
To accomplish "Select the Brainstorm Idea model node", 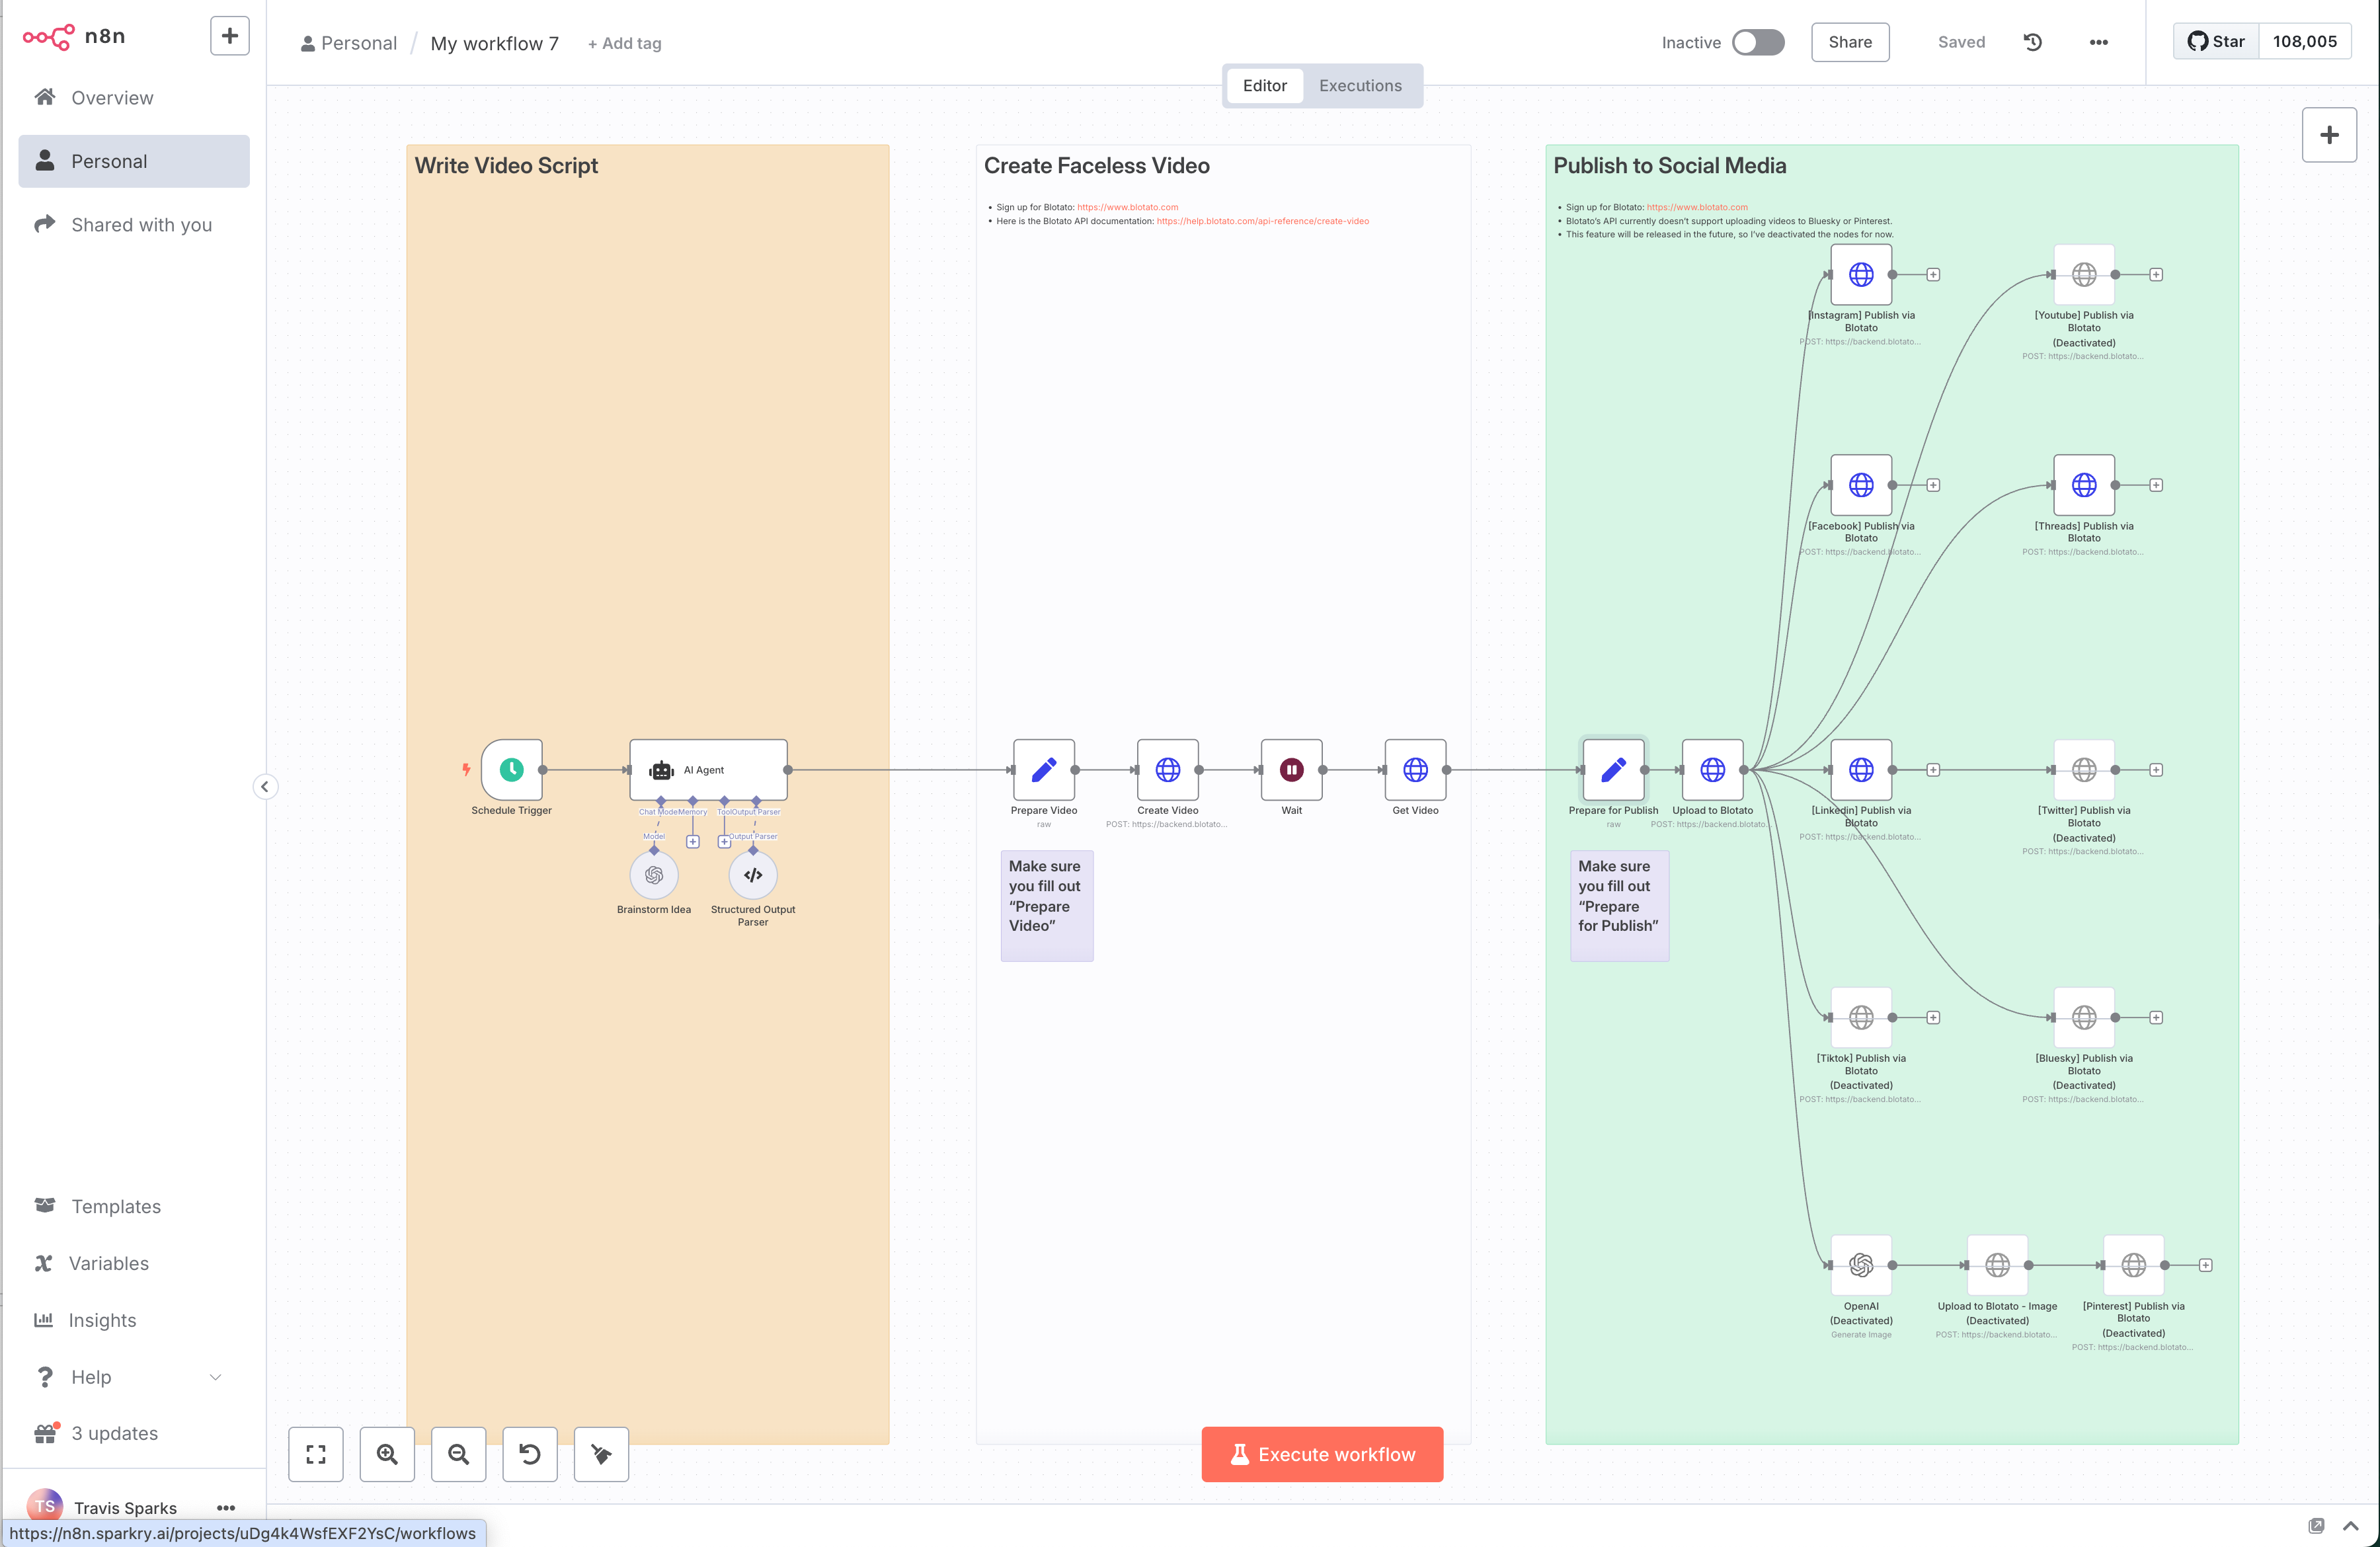I will click(654, 875).
